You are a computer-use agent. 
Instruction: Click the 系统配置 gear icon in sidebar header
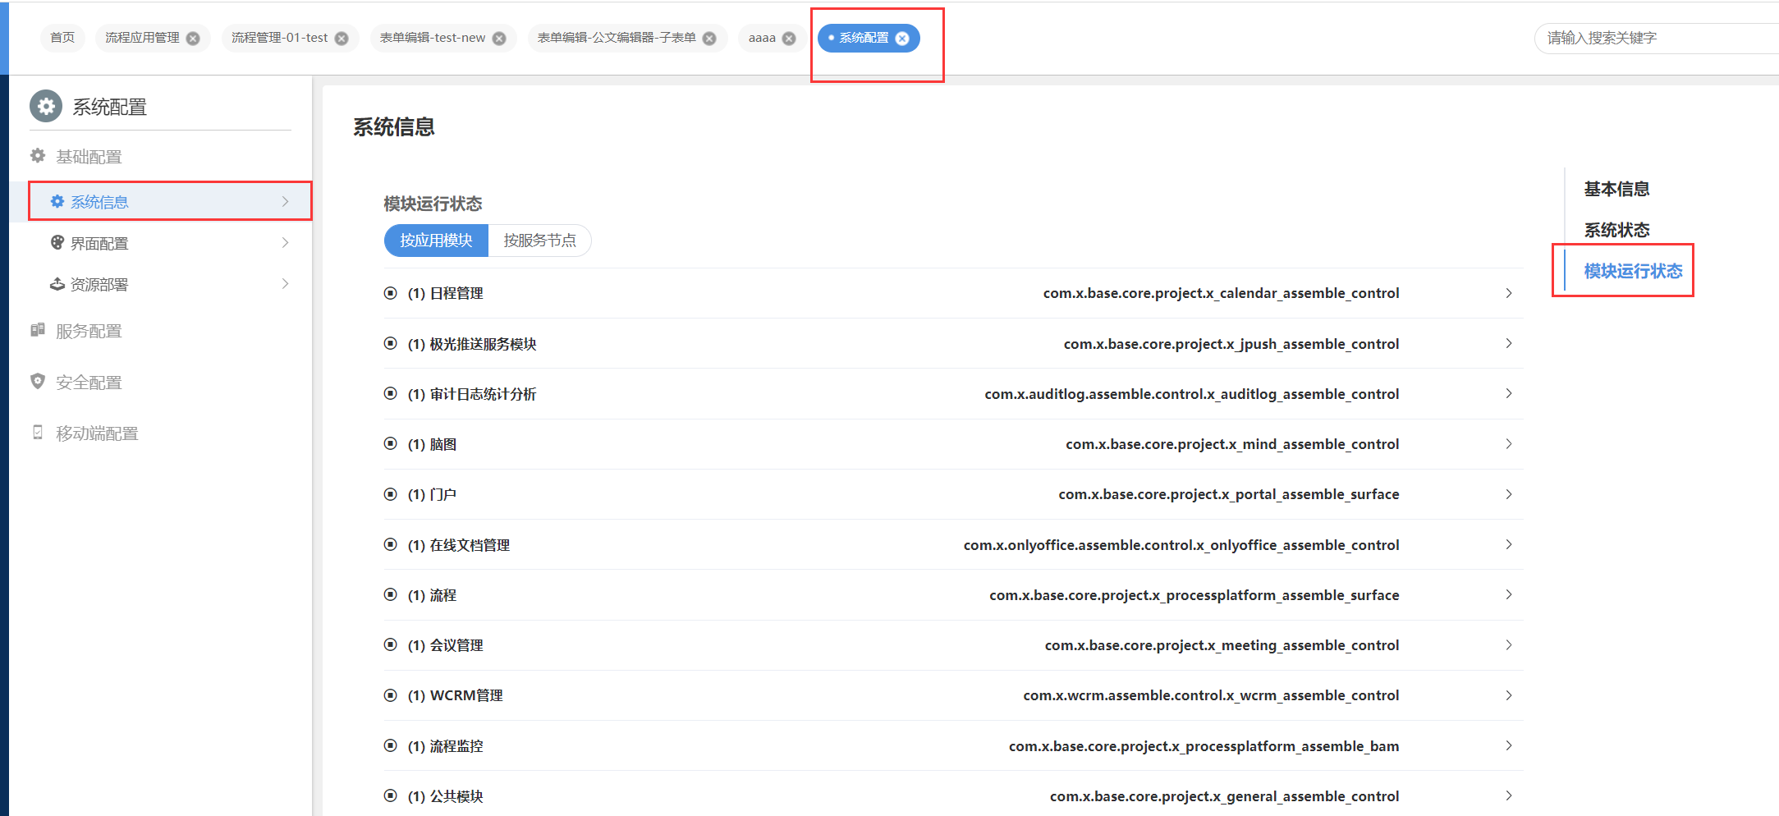pyautogui.click(x=46, y=106)
